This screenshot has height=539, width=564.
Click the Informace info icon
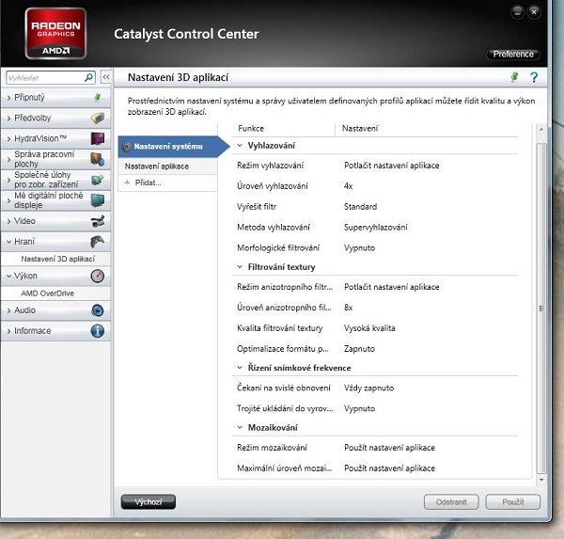pos(97,331)
